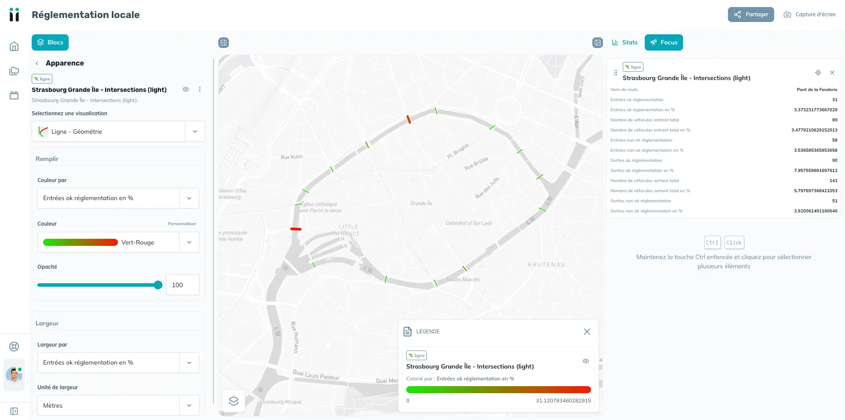Click the Remplir section heading
The image size is (845, 420).
[x=47, y=159]
